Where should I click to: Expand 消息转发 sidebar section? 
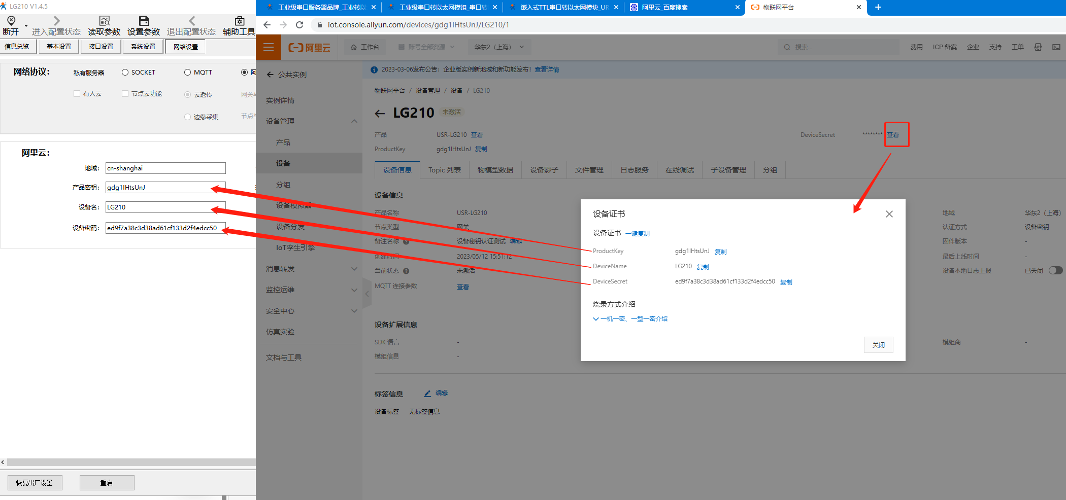354,269
